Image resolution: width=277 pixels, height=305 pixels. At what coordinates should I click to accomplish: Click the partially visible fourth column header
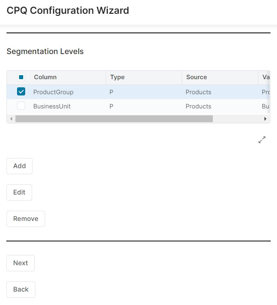tap(266, 77)
